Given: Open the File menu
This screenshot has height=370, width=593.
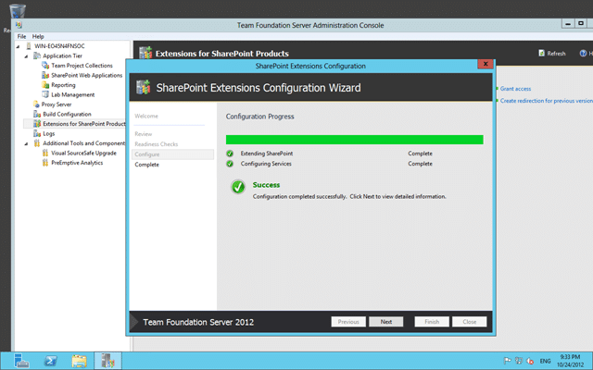Looking at the screenshot, I should point(21,36).
